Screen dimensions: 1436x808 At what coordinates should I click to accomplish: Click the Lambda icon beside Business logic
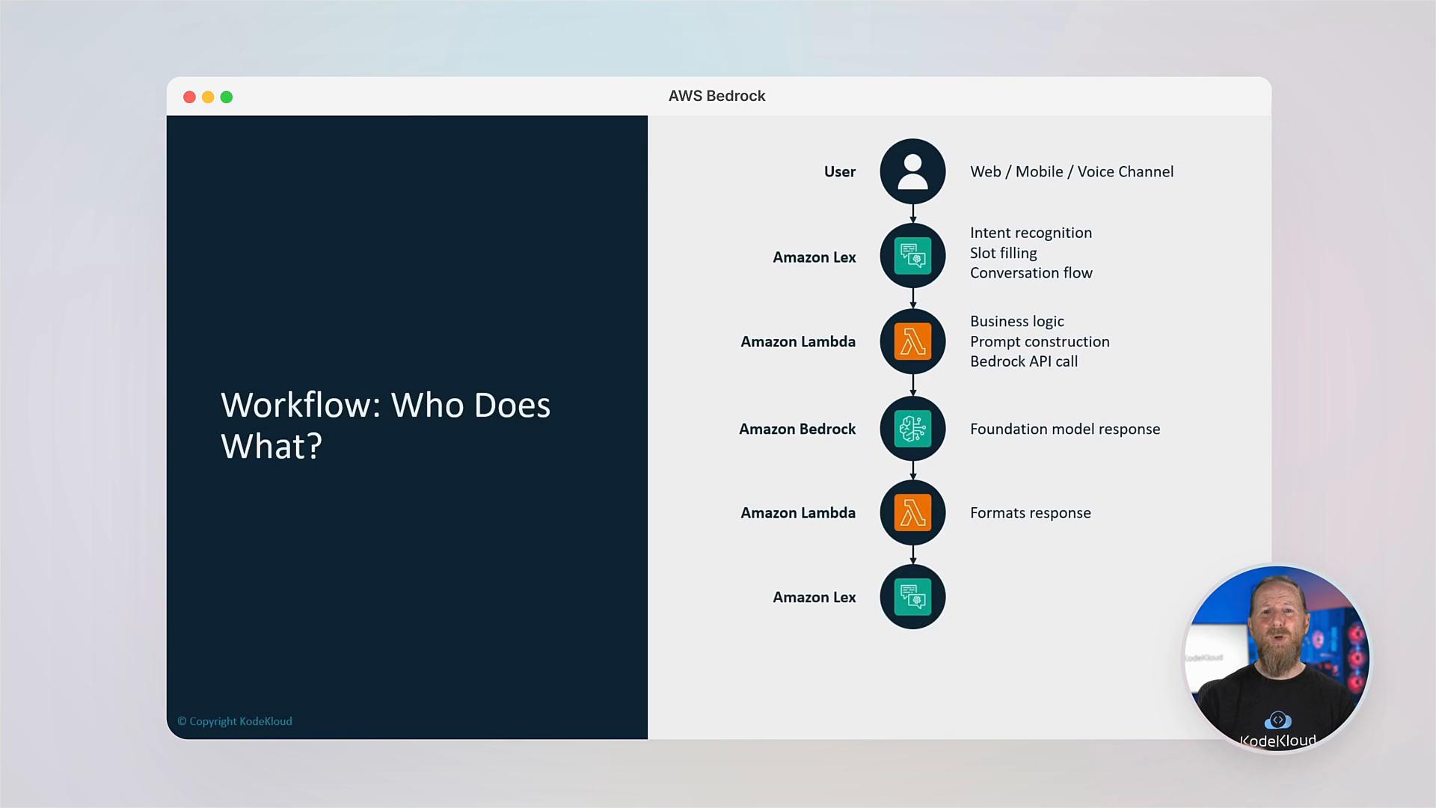(912, 342)
